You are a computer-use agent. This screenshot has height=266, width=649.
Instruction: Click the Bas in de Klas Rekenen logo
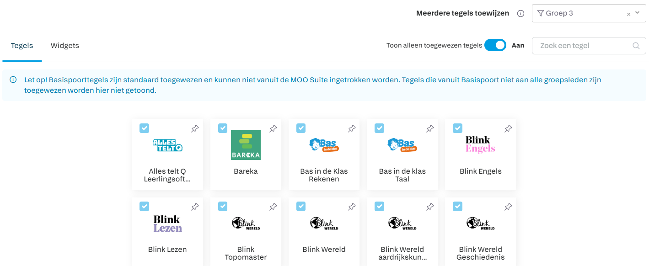point(324,145)
